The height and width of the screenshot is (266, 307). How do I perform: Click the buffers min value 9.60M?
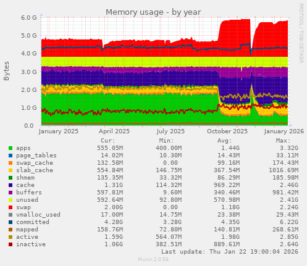click(172, 193)
